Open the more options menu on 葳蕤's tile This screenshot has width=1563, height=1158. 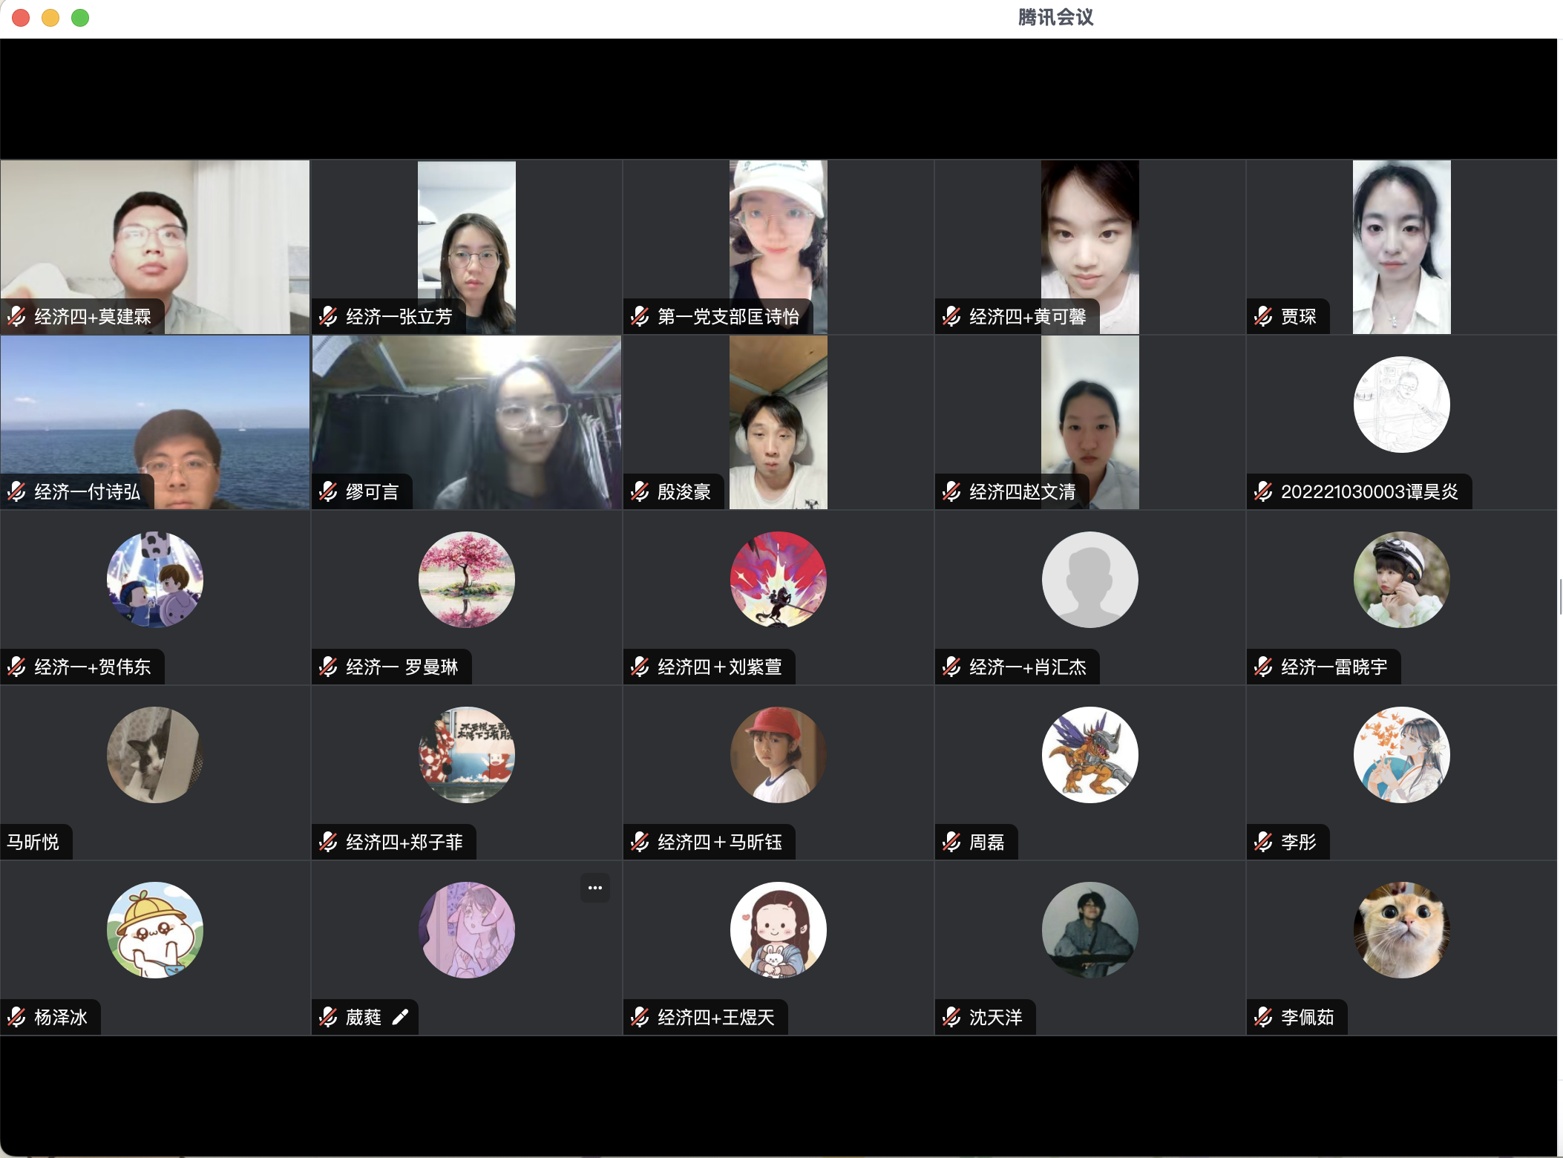click(x=594, y=888)
